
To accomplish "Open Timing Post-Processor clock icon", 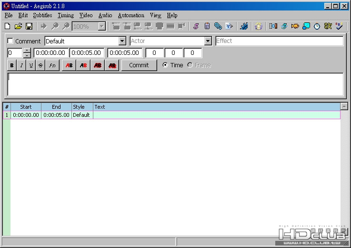I will (x=317, y=26).
